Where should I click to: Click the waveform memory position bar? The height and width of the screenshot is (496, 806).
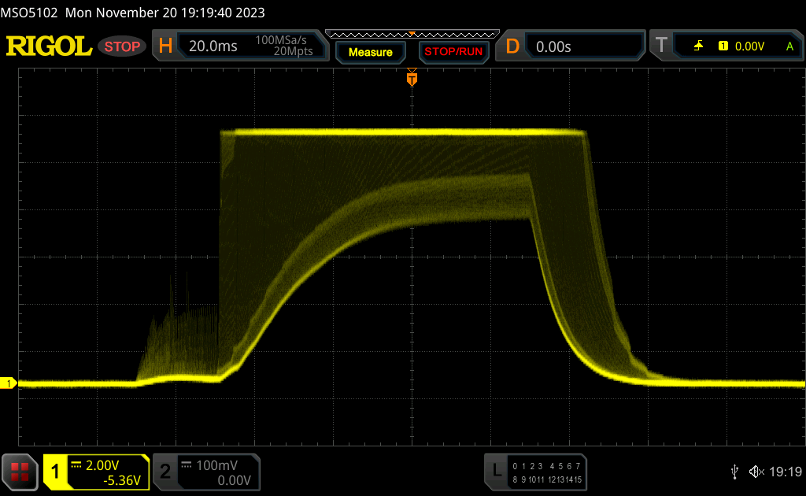[412, 35]
